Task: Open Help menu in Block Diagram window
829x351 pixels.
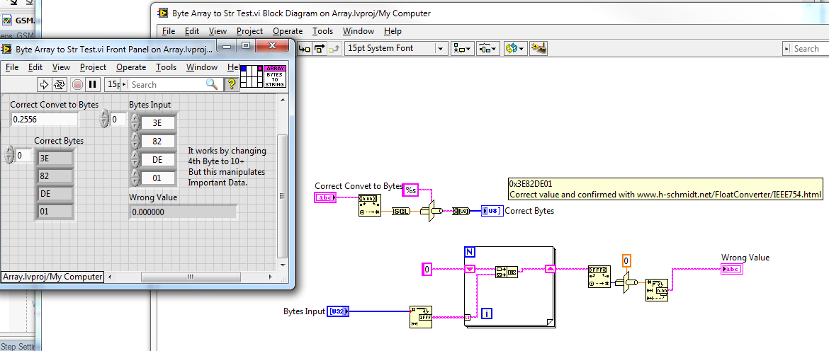Action: coord(393,31)
